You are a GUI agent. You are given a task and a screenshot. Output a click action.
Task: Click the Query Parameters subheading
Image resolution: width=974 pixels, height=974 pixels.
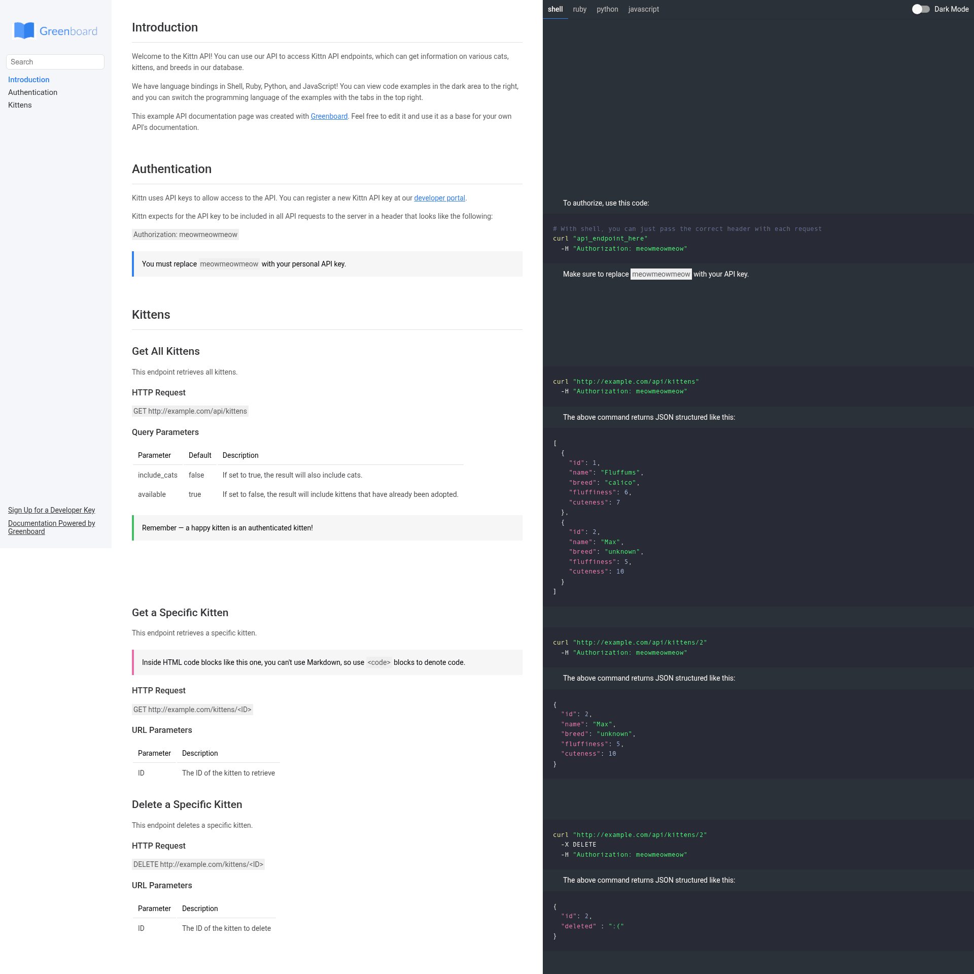pyautogui.click(x=165, y=432)
